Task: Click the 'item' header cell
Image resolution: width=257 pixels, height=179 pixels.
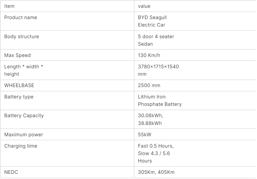Action: point(9,6)
